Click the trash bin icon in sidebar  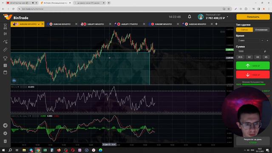click(x=5, y=141)
